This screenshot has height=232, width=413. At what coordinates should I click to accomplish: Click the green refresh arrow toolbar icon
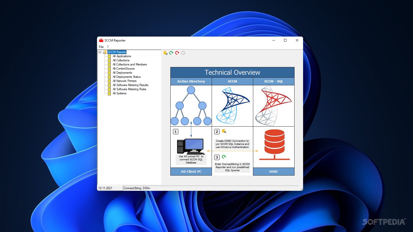coord(171,53)
